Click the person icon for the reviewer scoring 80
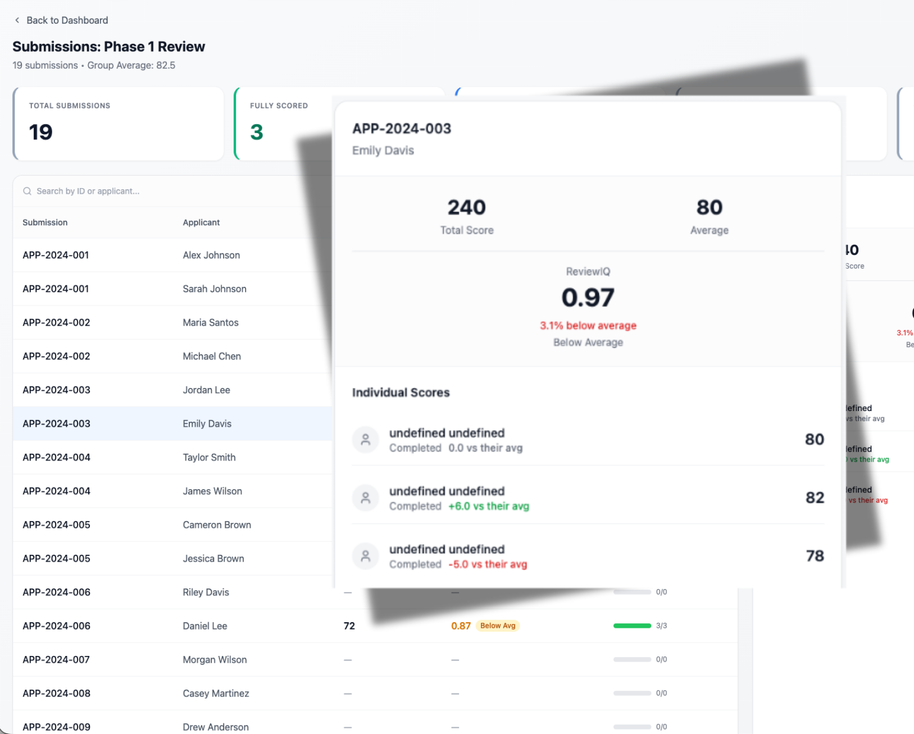 [365, 440]
